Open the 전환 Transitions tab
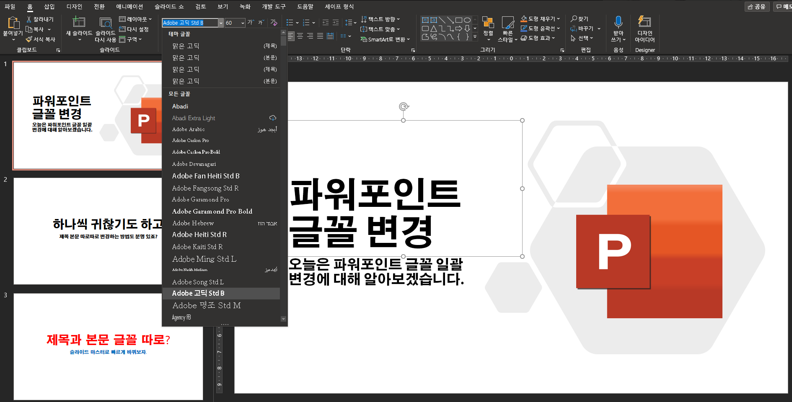 click(x=99, y=7)
